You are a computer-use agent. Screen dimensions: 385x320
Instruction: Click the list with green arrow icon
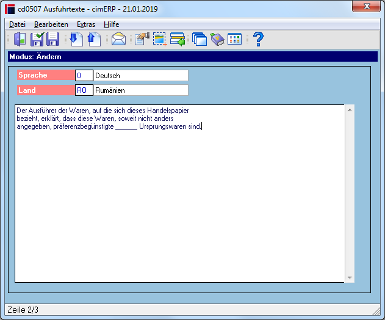click(178, 39)
